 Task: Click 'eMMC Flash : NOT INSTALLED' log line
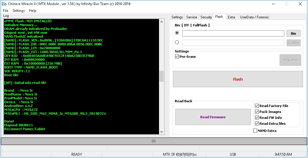(28, 21)
